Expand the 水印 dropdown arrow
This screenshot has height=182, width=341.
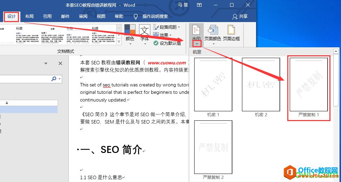pos(197,44)
